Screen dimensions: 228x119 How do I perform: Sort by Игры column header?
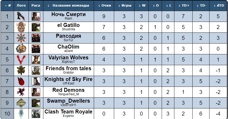coord(125,6)
